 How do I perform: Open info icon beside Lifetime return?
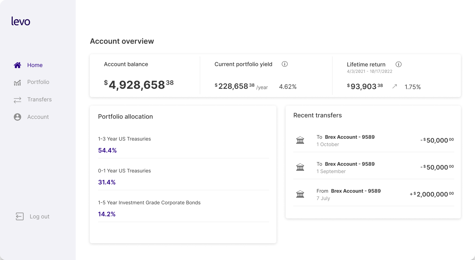point(398,64)
